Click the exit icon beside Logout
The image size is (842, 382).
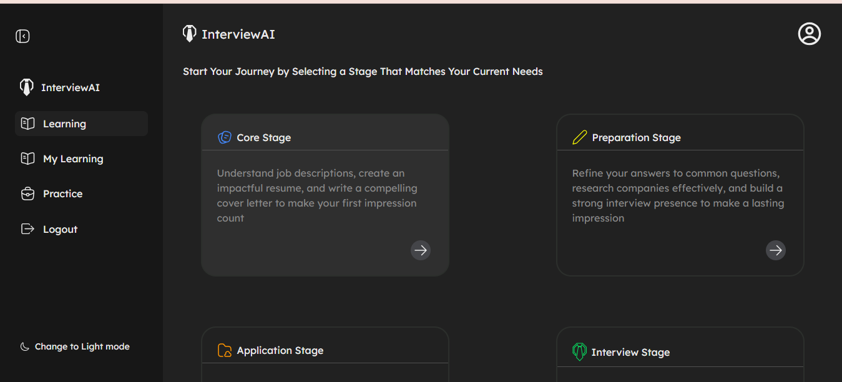point(27,229)
